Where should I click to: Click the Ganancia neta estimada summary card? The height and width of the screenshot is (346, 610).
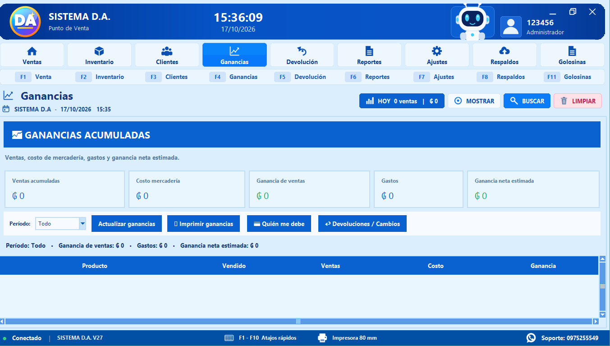533,189
